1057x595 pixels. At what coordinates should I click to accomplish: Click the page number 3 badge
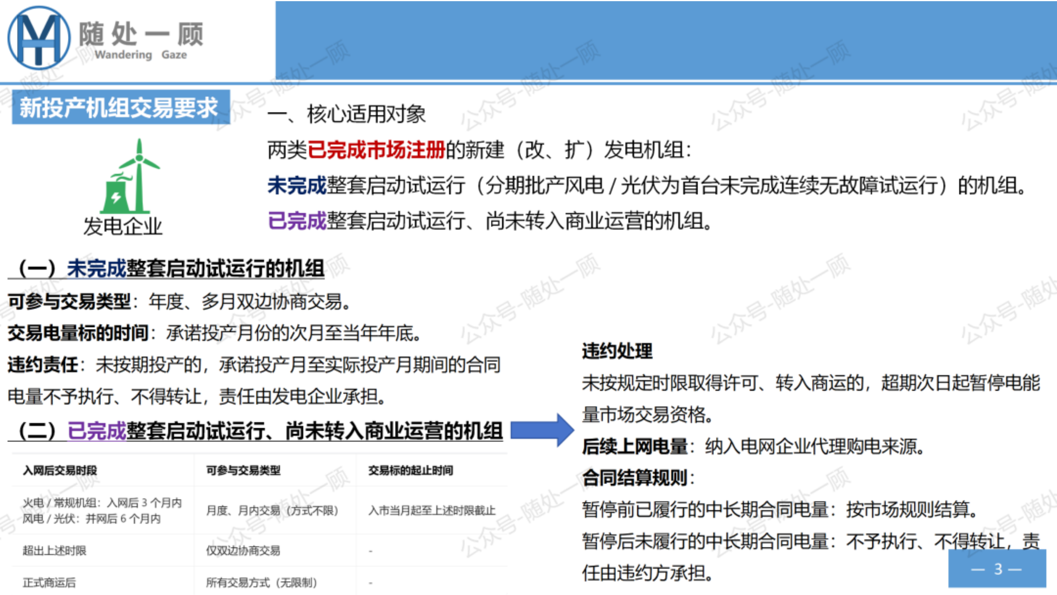click(x=997, y=569)
